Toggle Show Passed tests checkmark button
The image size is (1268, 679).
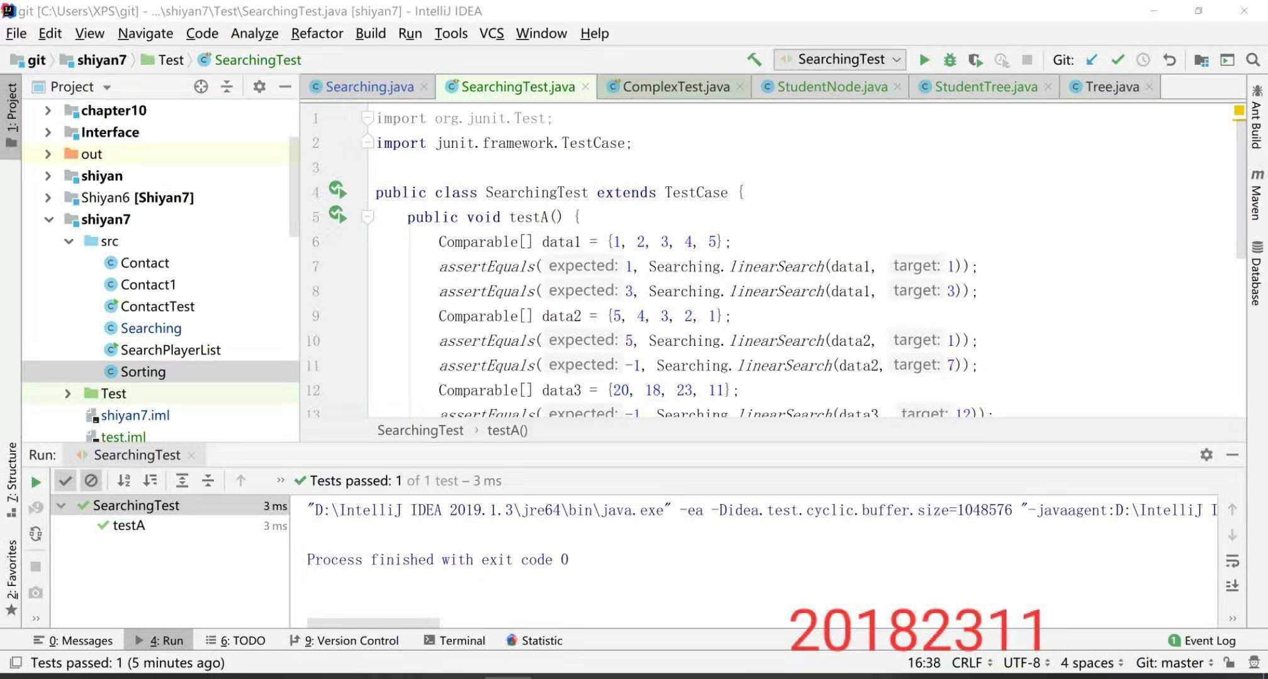pos(65,481)
